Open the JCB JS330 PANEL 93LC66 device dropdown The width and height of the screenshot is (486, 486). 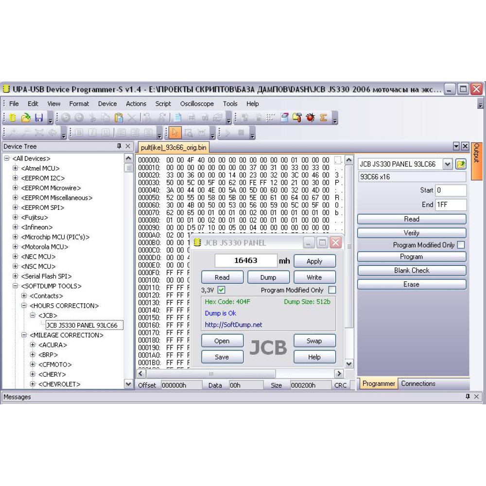point(447,164)
